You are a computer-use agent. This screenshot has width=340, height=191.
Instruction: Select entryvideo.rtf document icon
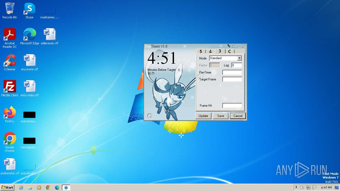coord(29,89)
